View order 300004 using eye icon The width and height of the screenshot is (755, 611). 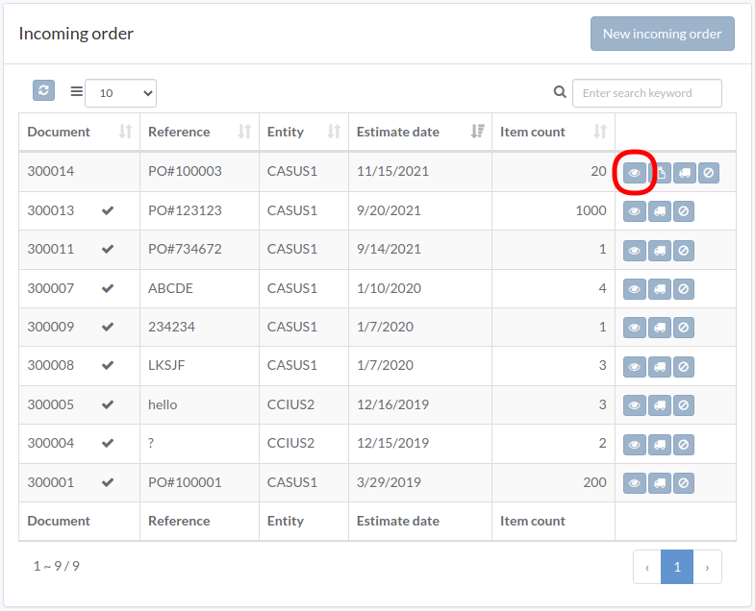pyautogui.click(x=635, y=445)
